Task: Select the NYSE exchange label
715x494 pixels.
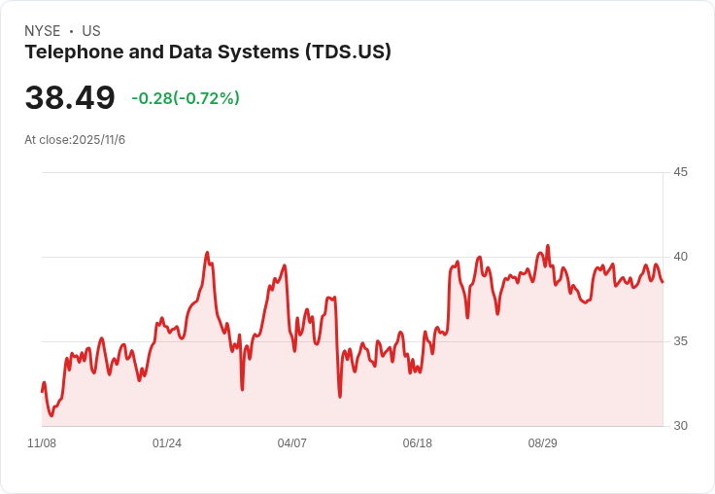Action: click(43, 31)
